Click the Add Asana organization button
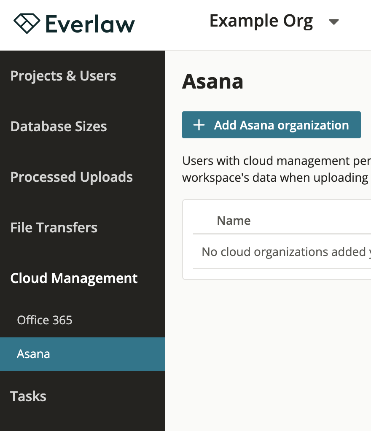Viewport: 371px width, 431px height. 271,125
